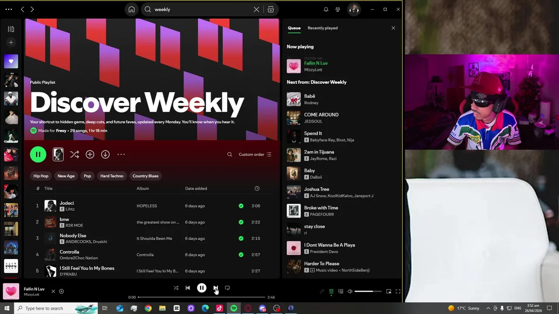This screenshot has height=314, width=559.
Task: Sort by the duration clock icon
Action: 257,188
